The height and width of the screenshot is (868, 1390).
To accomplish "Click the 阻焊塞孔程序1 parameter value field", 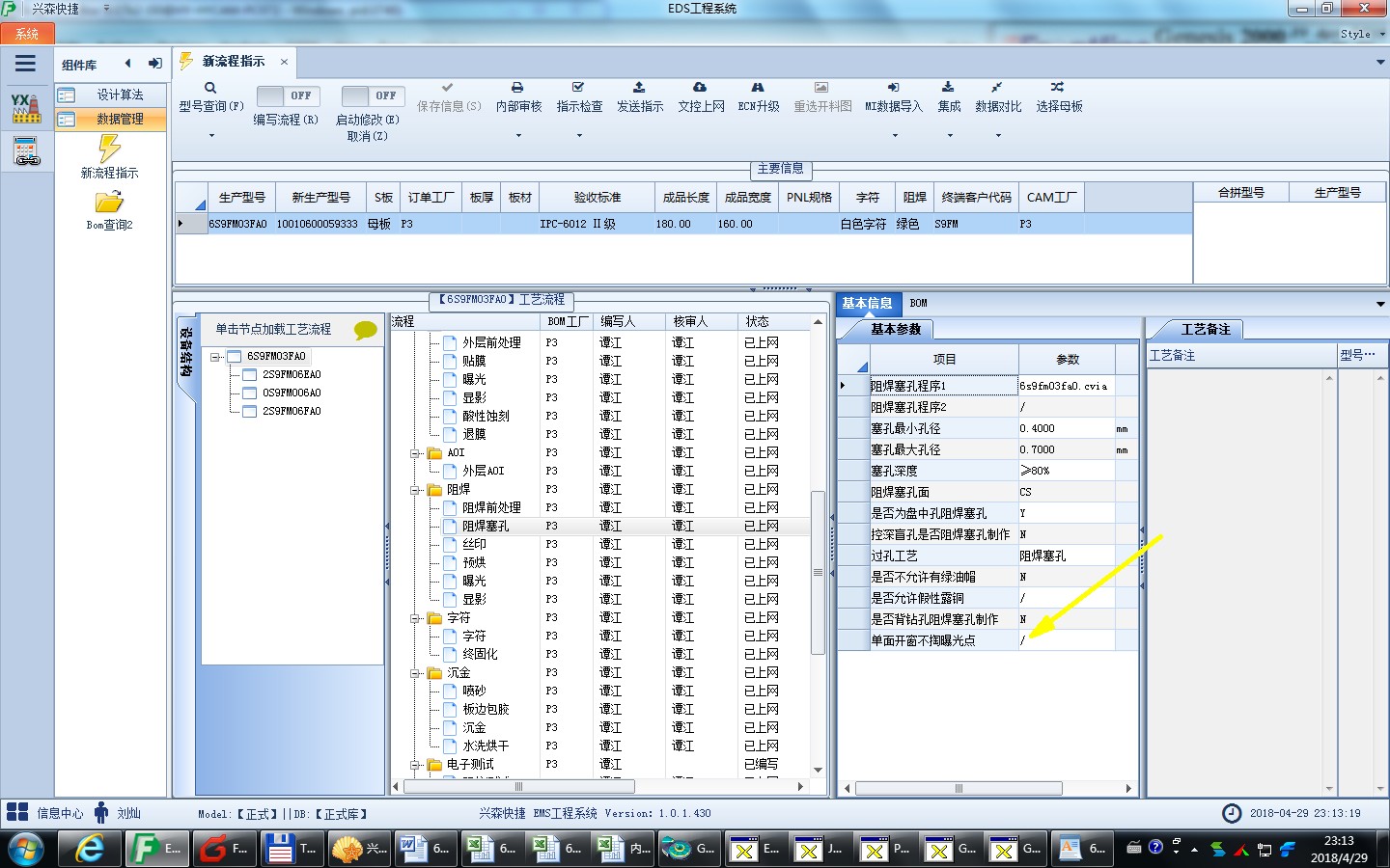I will (x=1067, y=386).
